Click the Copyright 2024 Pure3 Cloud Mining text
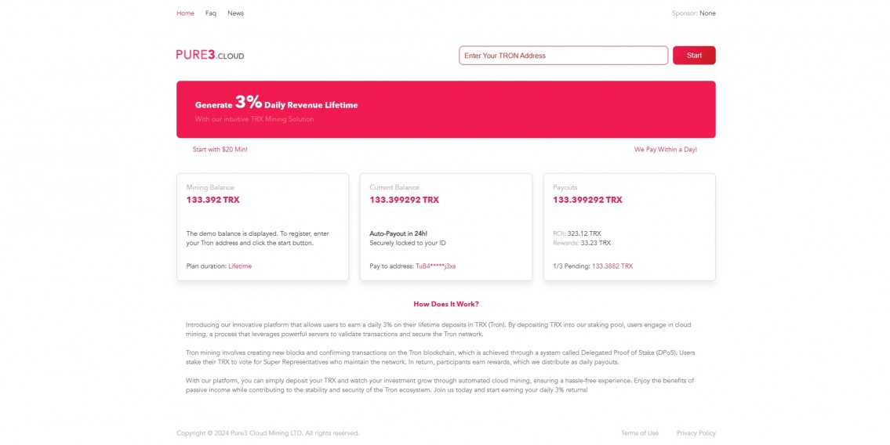This screenshot has height=445, width=890. click(268, 433)
